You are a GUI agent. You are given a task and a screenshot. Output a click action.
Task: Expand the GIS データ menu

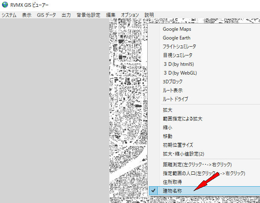pos(46,15)
